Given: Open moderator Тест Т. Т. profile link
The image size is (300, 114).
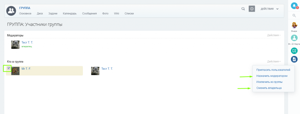Looking at the screenshot, I should coord(27,43).
